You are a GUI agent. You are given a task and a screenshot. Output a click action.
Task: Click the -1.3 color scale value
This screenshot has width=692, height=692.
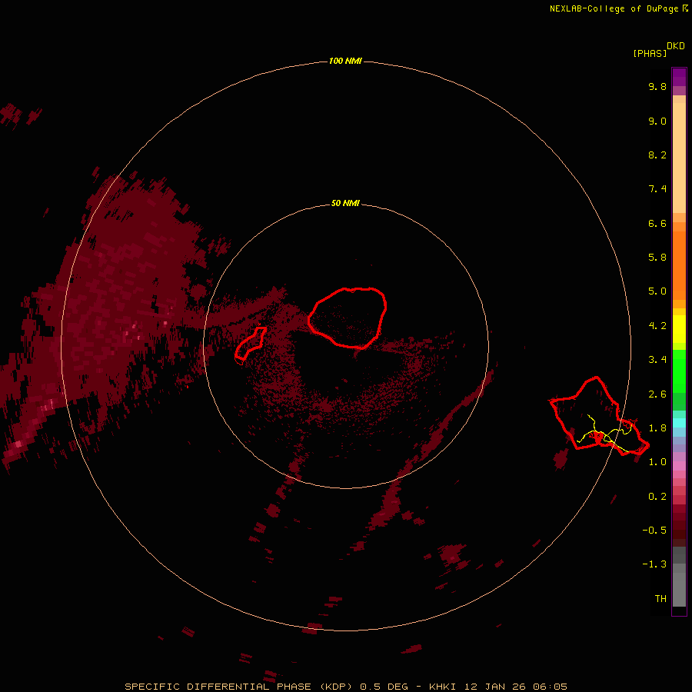pos(654,564)
